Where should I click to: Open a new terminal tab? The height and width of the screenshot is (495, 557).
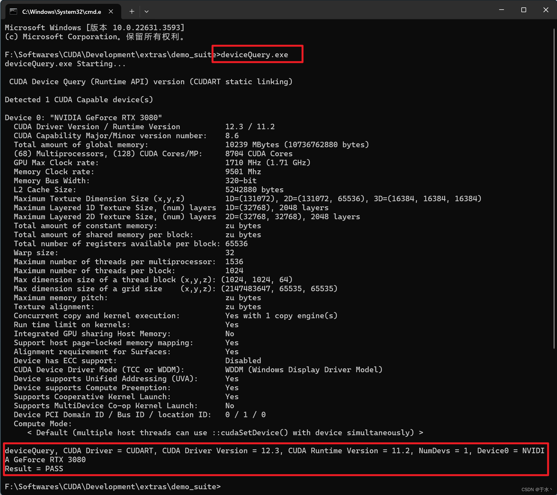click(132, 12)
